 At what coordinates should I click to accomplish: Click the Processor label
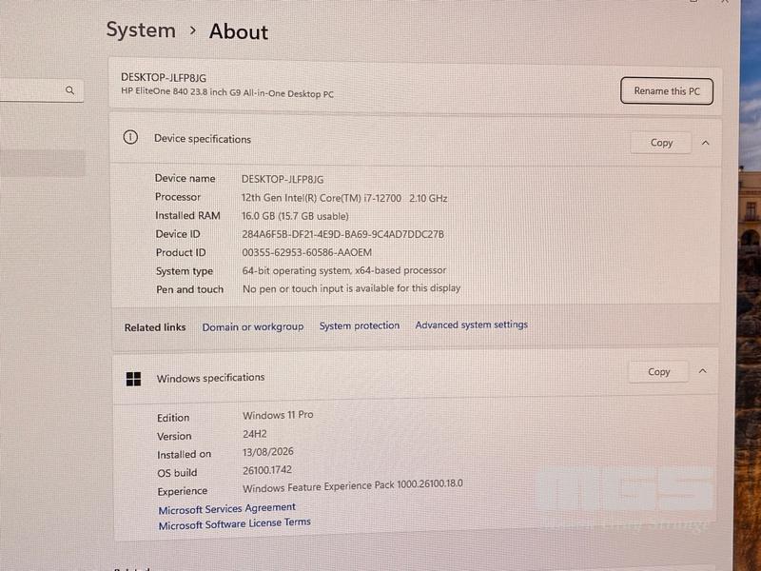pos(178,197)
